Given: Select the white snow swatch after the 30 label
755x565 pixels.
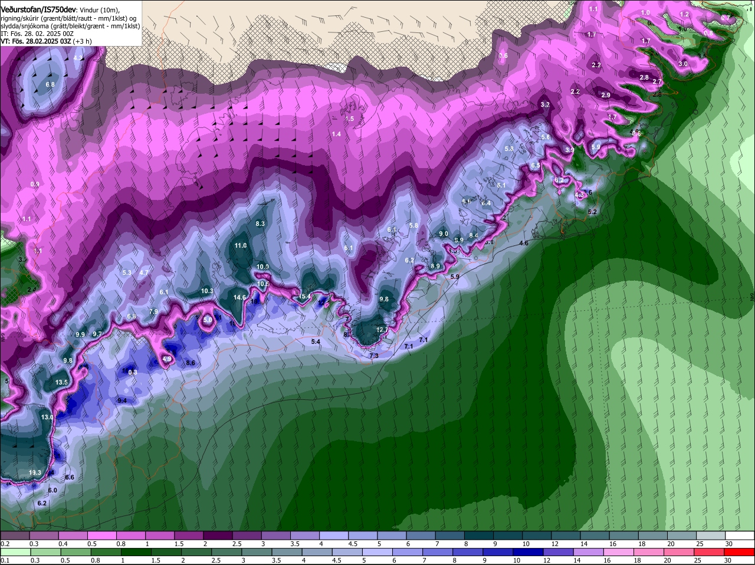Looking at the screenshot, I should (740, 536).
